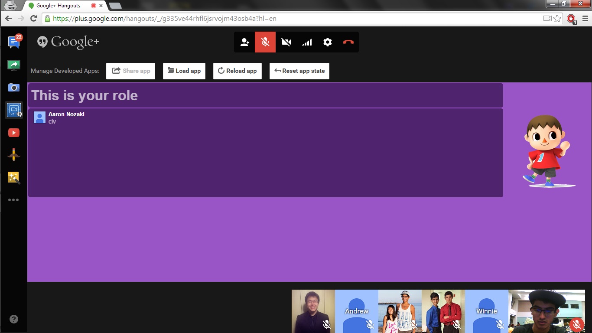Invite people with the add-person icon

pos(244,42)
